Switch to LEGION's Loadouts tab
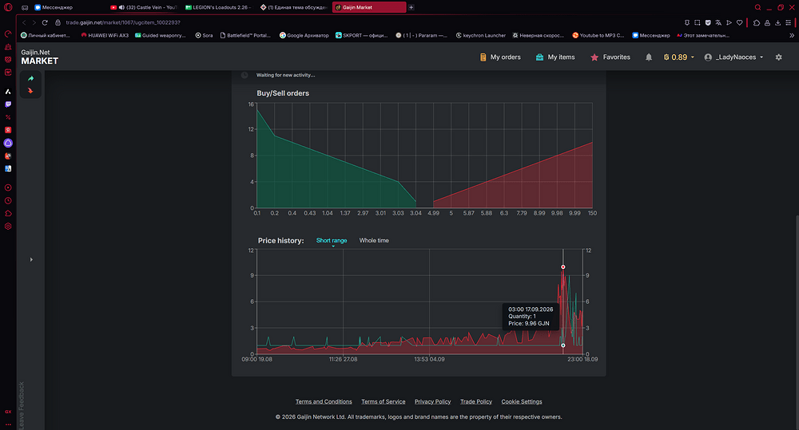This screenshot has width=799, height=430. click(219, 7)
